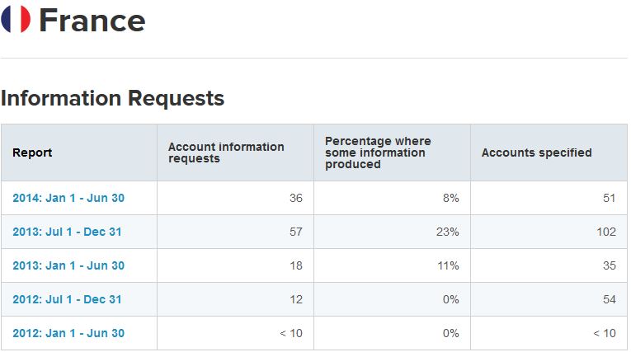Click the Information Requests section heading

coord(112,98)
